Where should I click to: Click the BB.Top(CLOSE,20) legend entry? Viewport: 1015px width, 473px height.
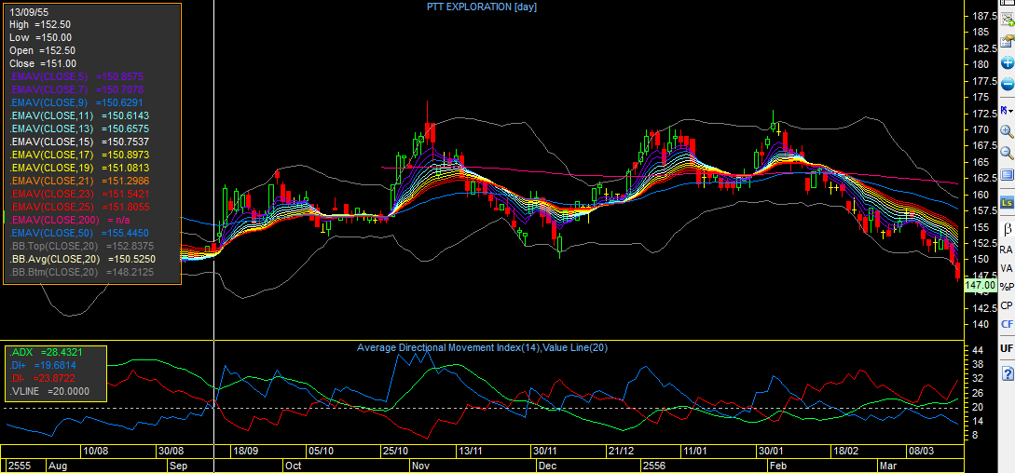tap(82, 246)
